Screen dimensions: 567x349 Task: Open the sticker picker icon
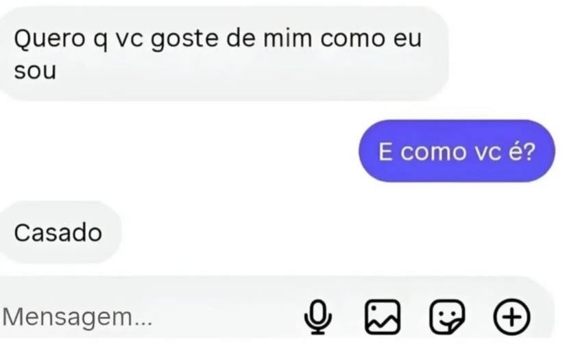pyautogui.click(x=447, y=317)
